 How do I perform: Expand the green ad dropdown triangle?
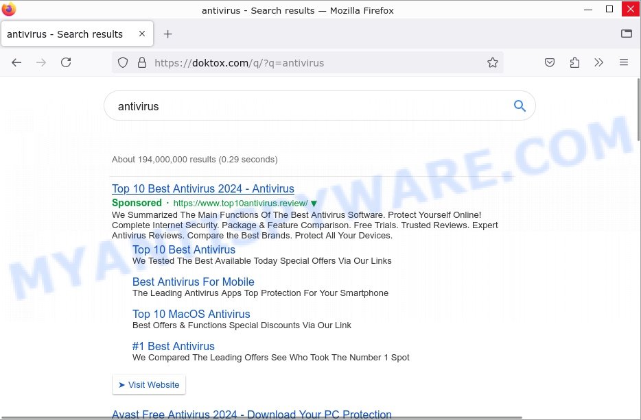click(314, 203)
